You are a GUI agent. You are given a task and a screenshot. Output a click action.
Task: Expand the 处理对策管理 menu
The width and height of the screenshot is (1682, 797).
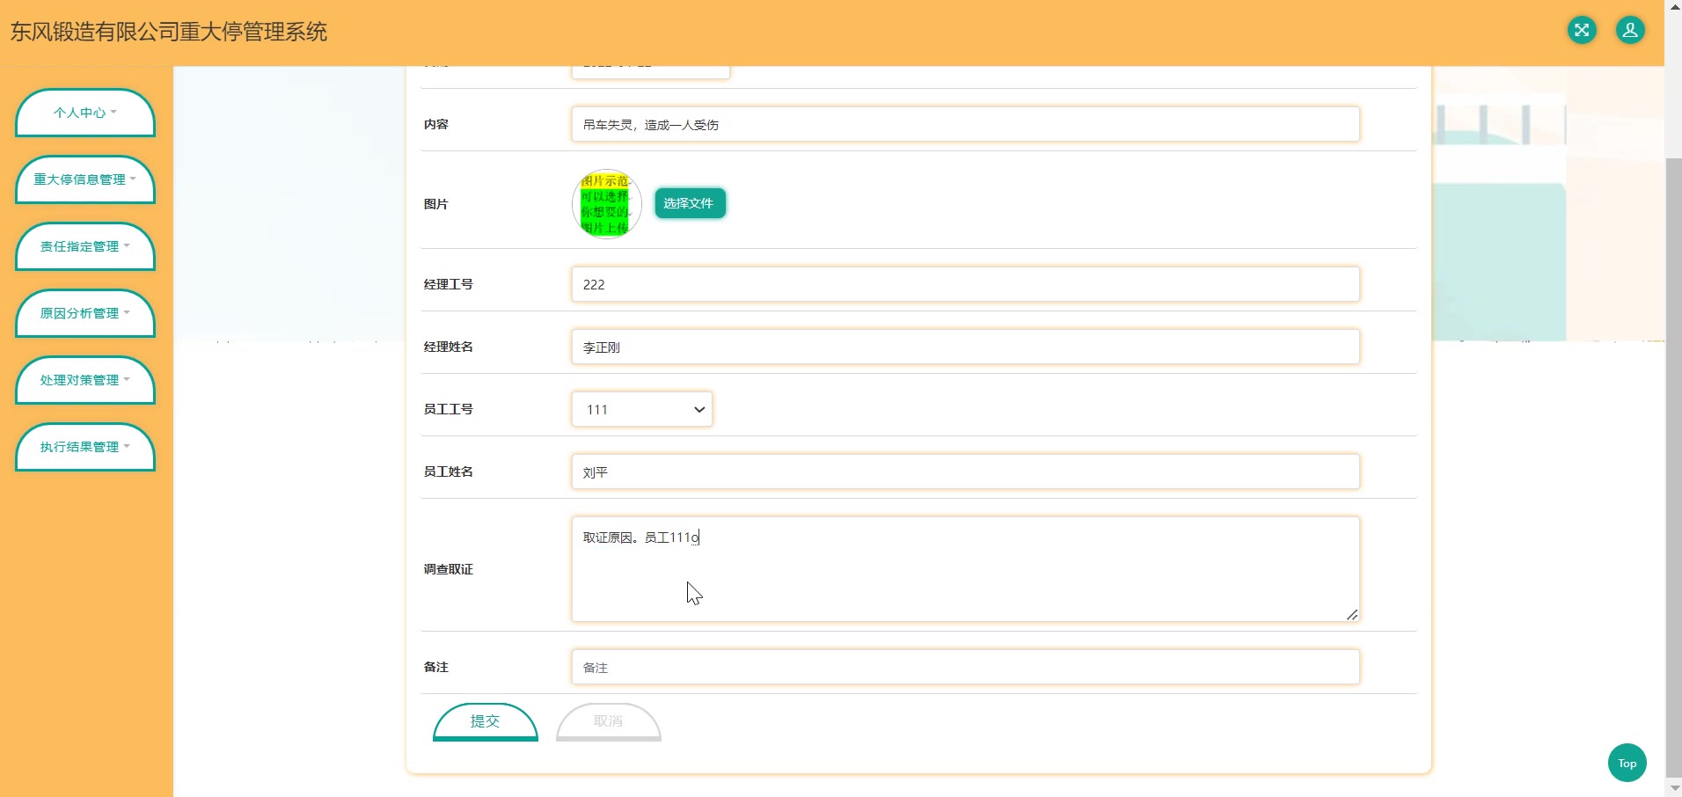(x=85, y=380)
